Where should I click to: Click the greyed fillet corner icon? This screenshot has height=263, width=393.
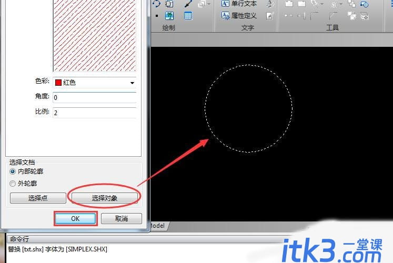(x=314, y=16)
